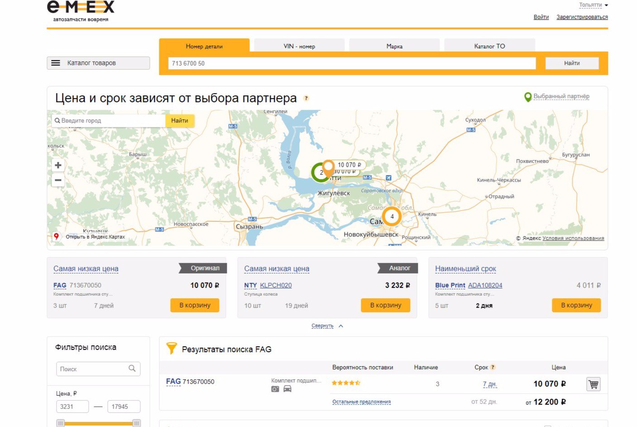Click the star rating for FAG 713670050

(x=346, y=383)
